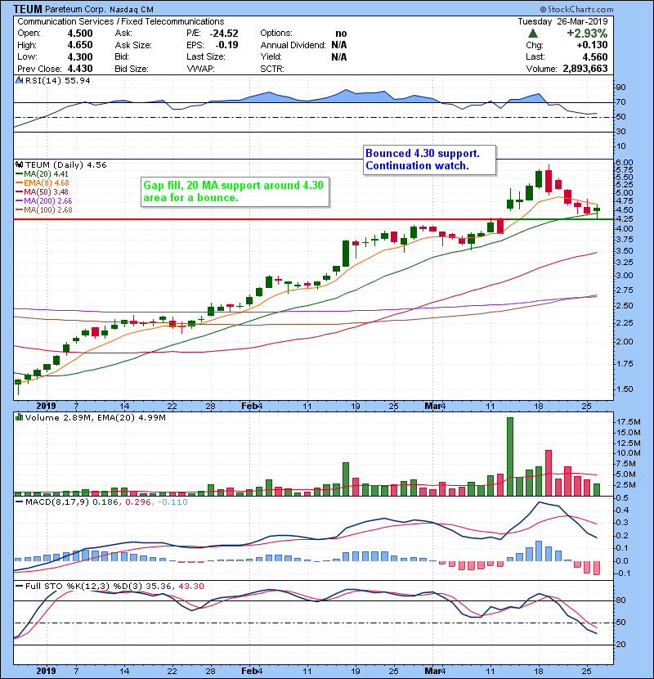Image resolution: width=654 pixels, height=679 pixels.
Task: Click the +2.93% percent change value
Action: pos(587,34)
